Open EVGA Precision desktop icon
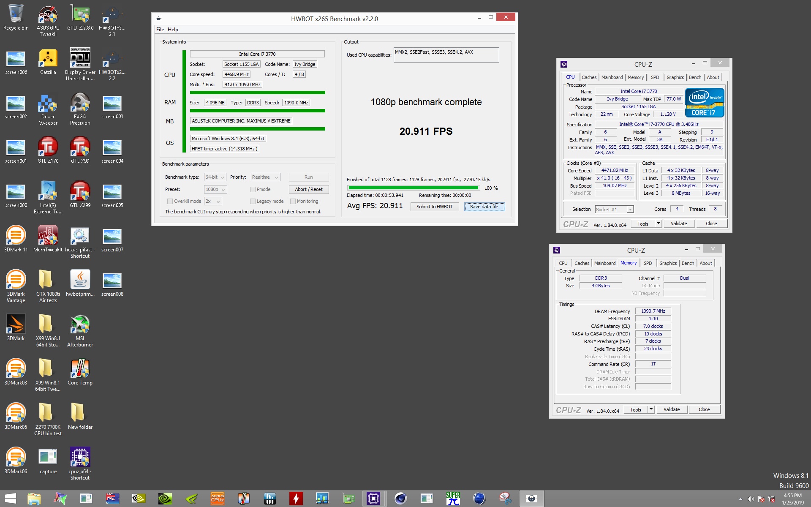The width and height of the screenshot is (811, 507). [x=80, y=109]
